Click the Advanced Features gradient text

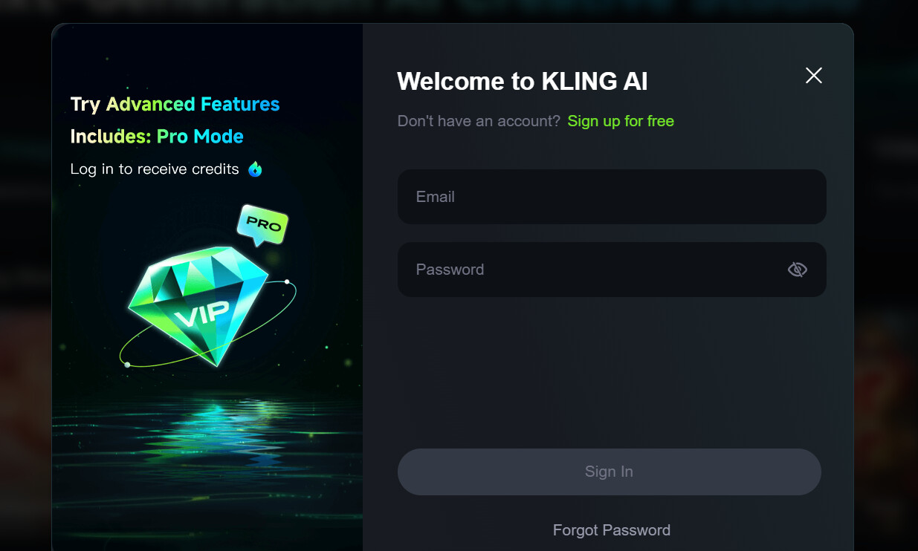point(193,104)
